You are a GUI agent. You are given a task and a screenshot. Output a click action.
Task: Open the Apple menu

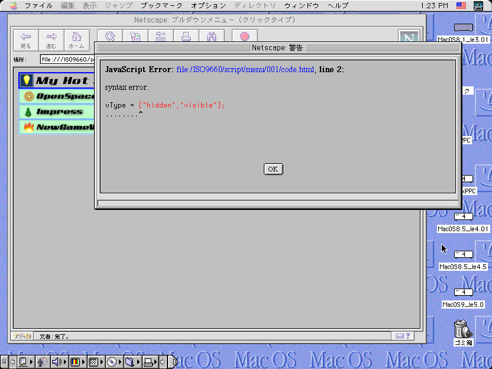click(x=13, y=5)
